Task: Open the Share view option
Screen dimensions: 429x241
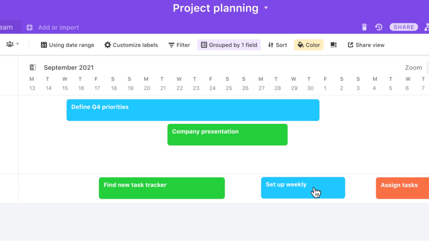Action: [366, 45]
